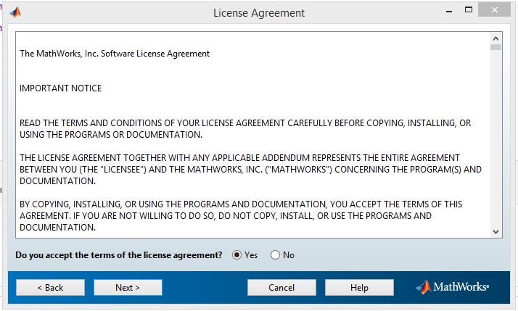Click the MathWorks logo in the footer
Image resolution: width=518 pixels, height=311 pixels.
(452, 287)
